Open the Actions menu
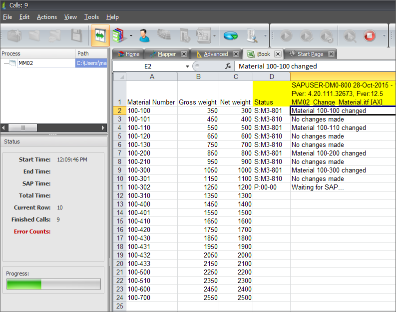The image size is (396, 312). coord(47,17)
